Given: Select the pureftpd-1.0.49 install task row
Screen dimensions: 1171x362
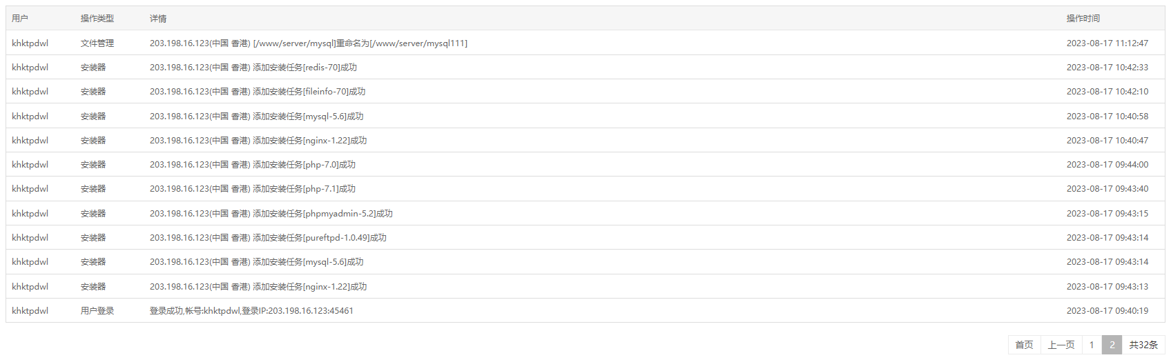Looking at the screenshot, I should [585, 237].
